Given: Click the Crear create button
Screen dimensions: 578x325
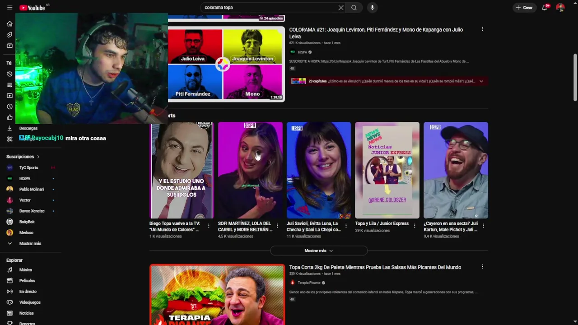Looking at the screenshot, I should [524, 8].
